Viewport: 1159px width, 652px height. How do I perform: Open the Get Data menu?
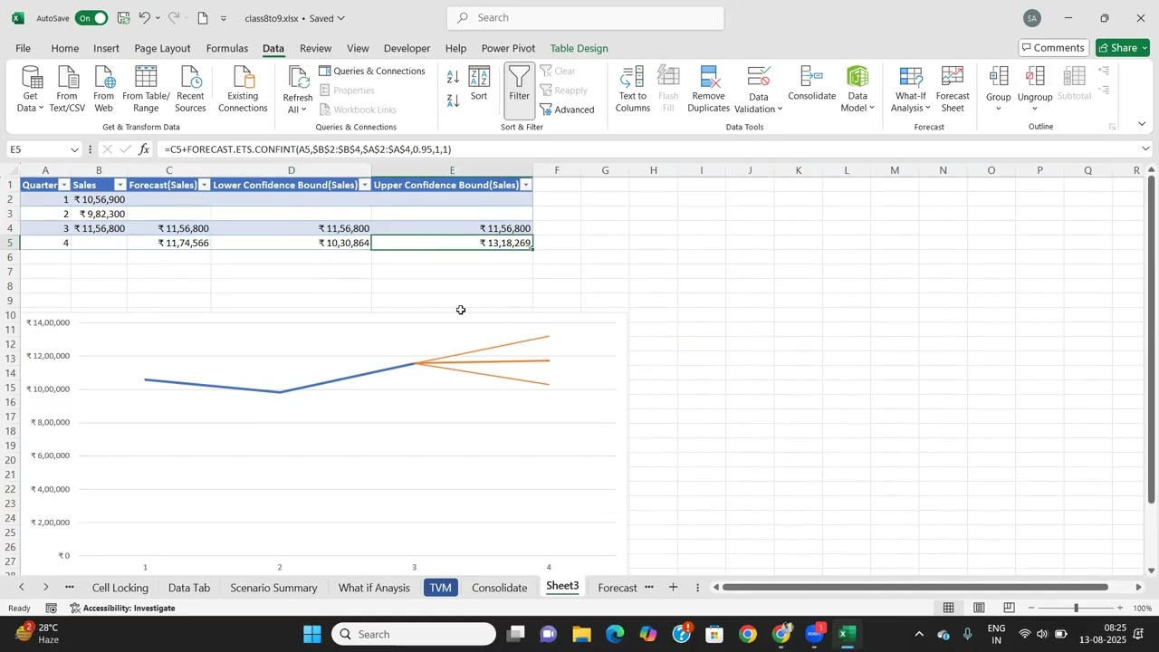coord(31,89)
